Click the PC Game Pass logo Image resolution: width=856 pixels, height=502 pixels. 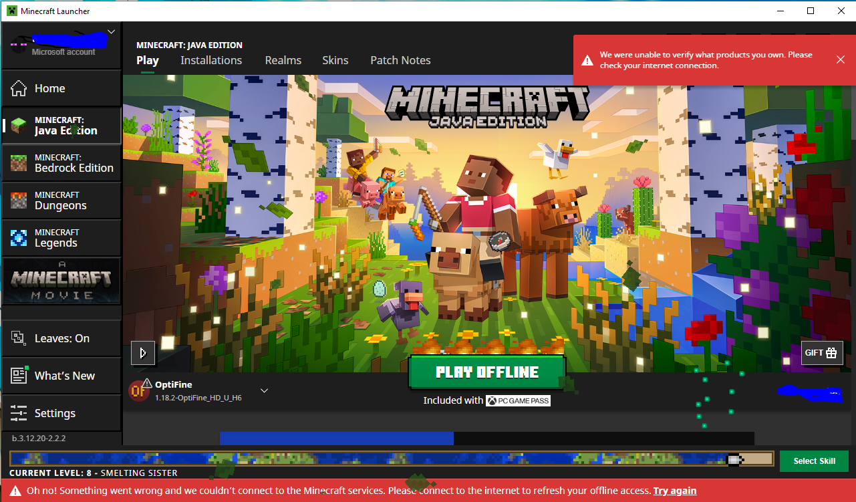pos(518,400)
